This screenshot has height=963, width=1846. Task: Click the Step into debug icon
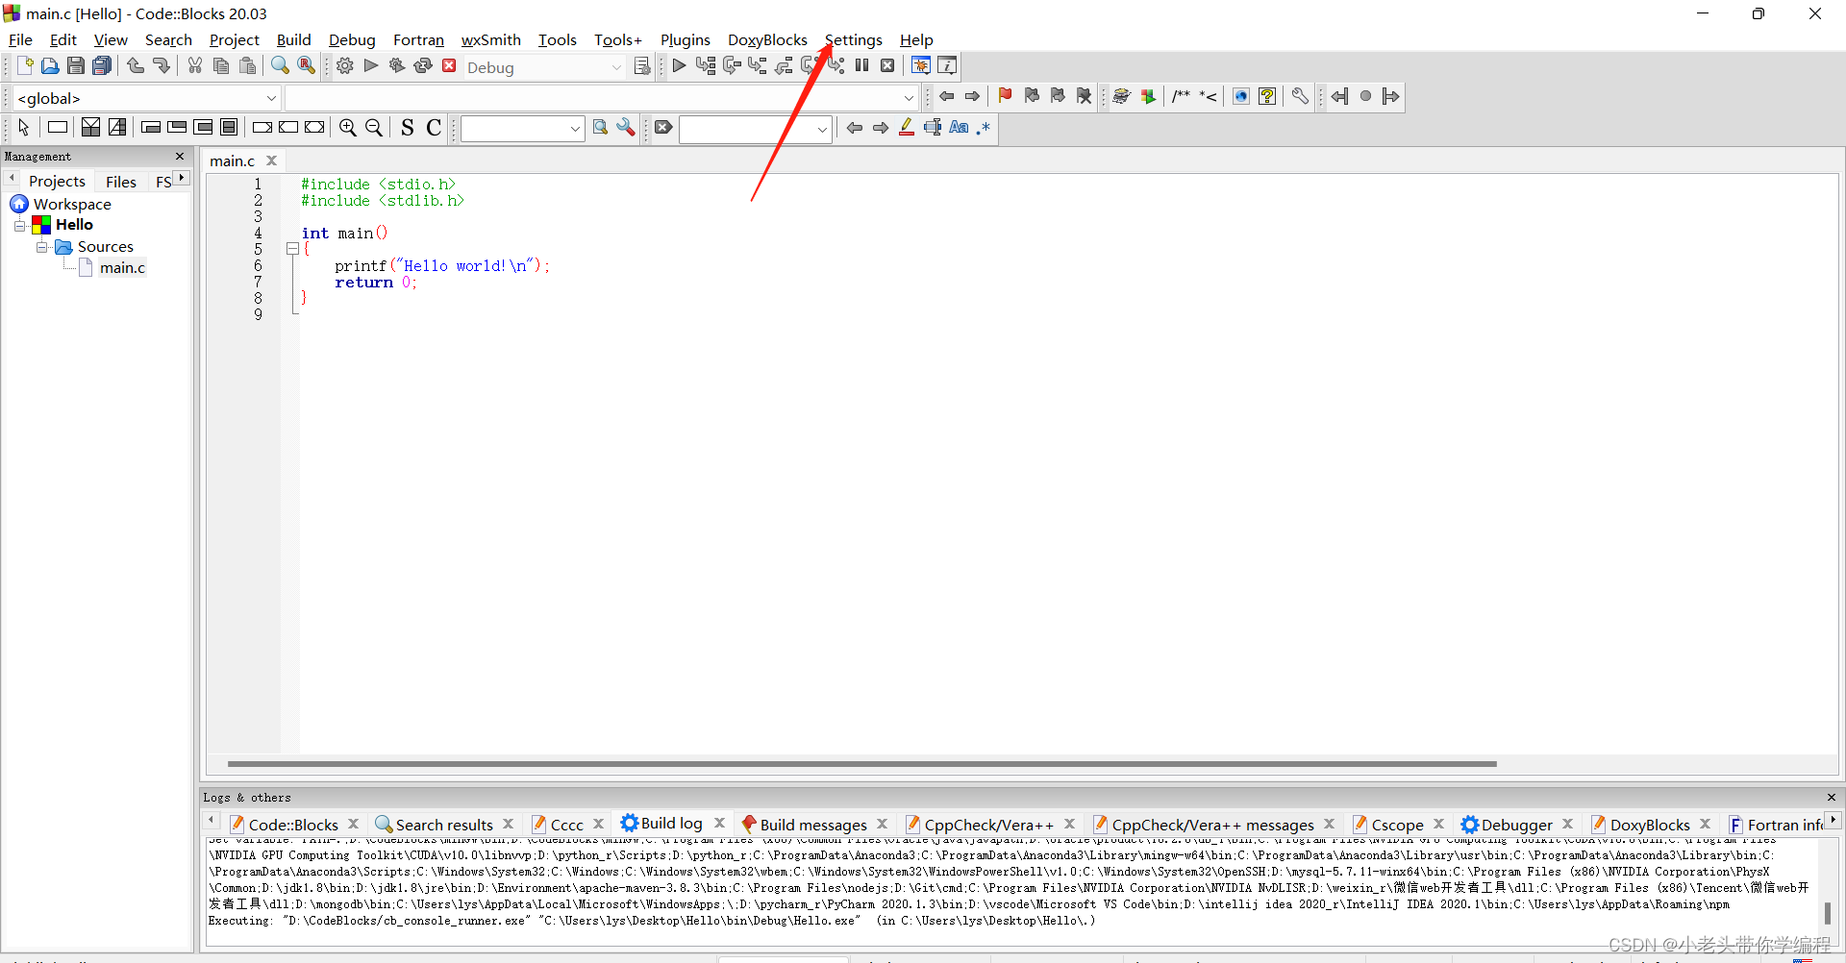pos(758,65)
